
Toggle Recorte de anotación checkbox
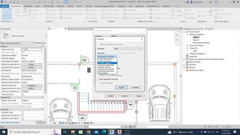(x=22, y=118)
